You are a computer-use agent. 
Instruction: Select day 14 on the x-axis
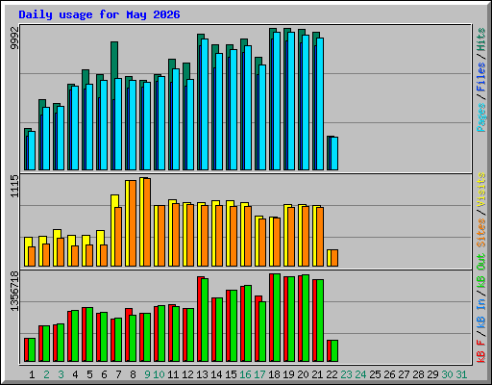coord(216,374)
